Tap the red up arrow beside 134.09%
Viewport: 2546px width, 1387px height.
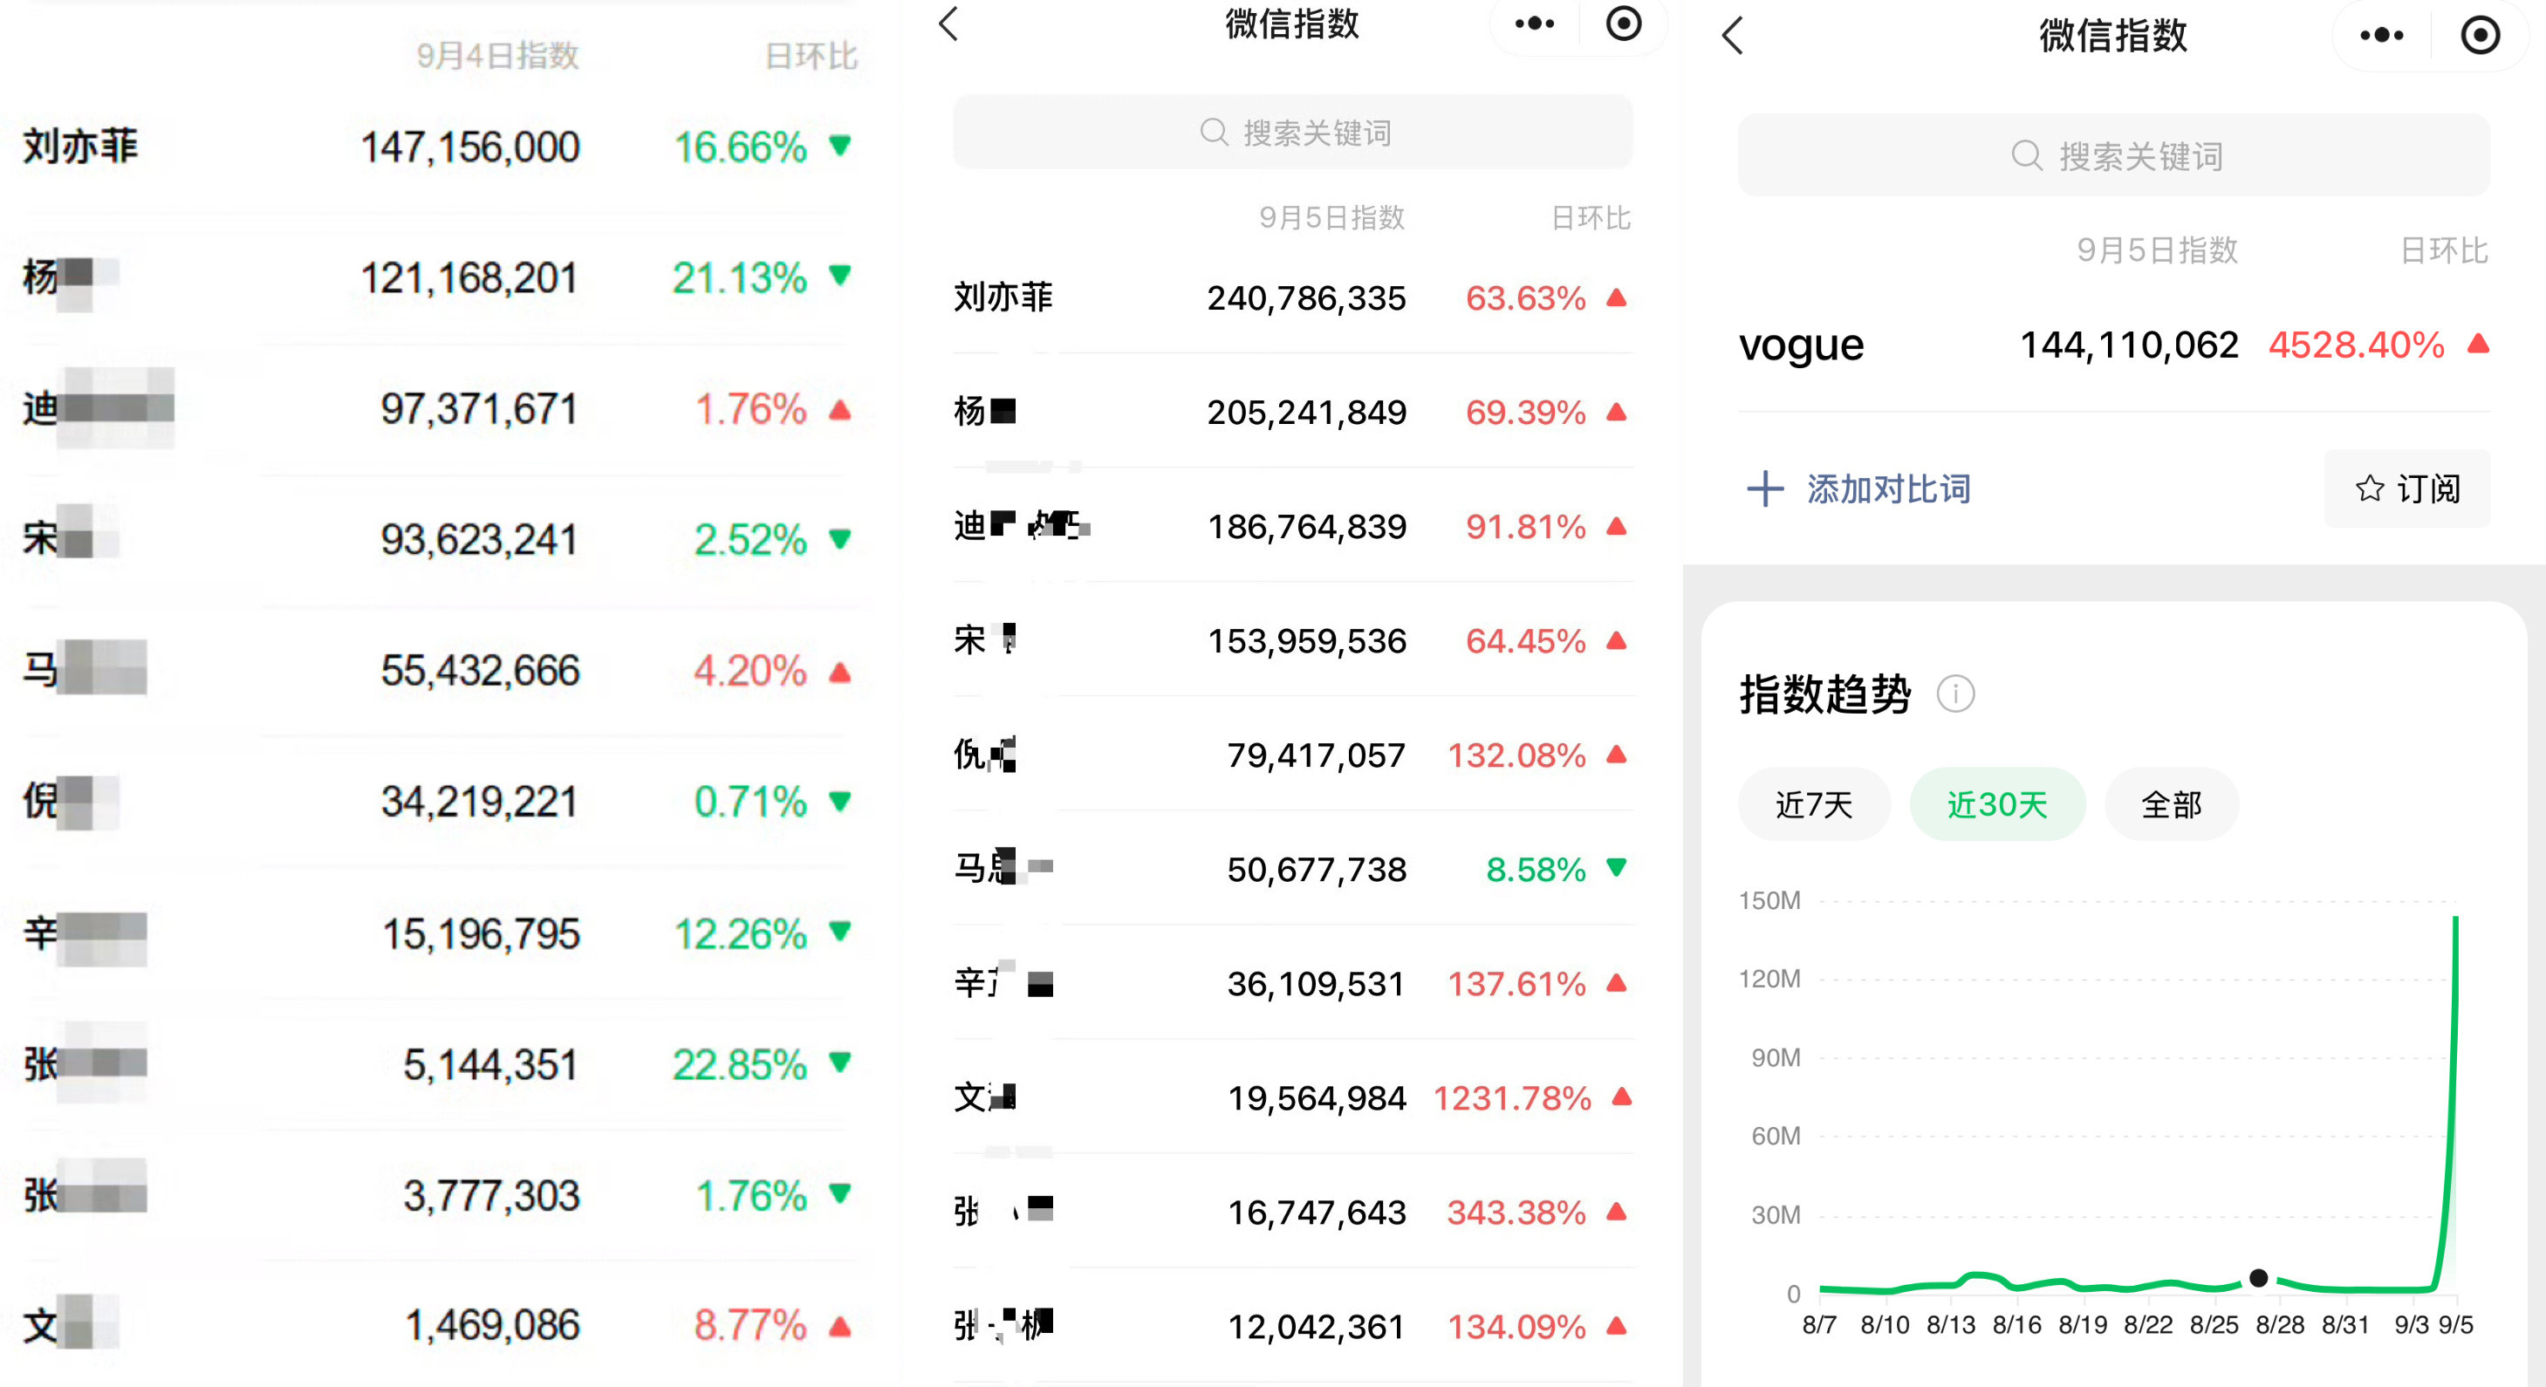1617,1325
